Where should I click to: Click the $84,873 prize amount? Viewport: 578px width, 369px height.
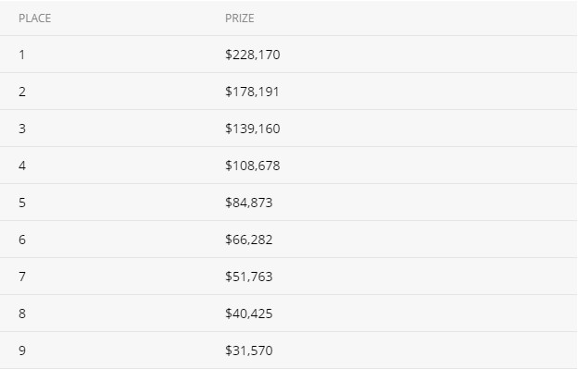pos(249,203)
